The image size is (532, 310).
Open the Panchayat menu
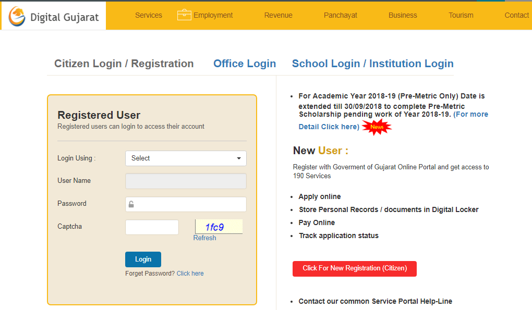340,15
